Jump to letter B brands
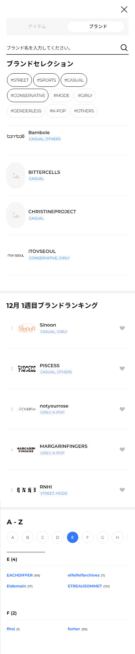The image size is (135, 654). [27, 537]
